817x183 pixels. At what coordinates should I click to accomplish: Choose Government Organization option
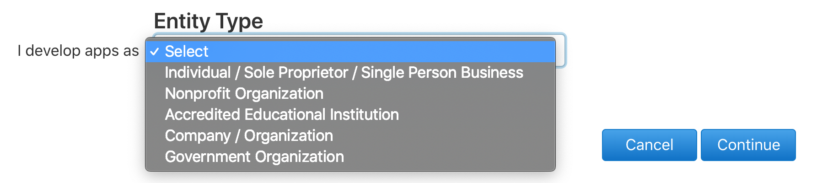click(254, 157)
